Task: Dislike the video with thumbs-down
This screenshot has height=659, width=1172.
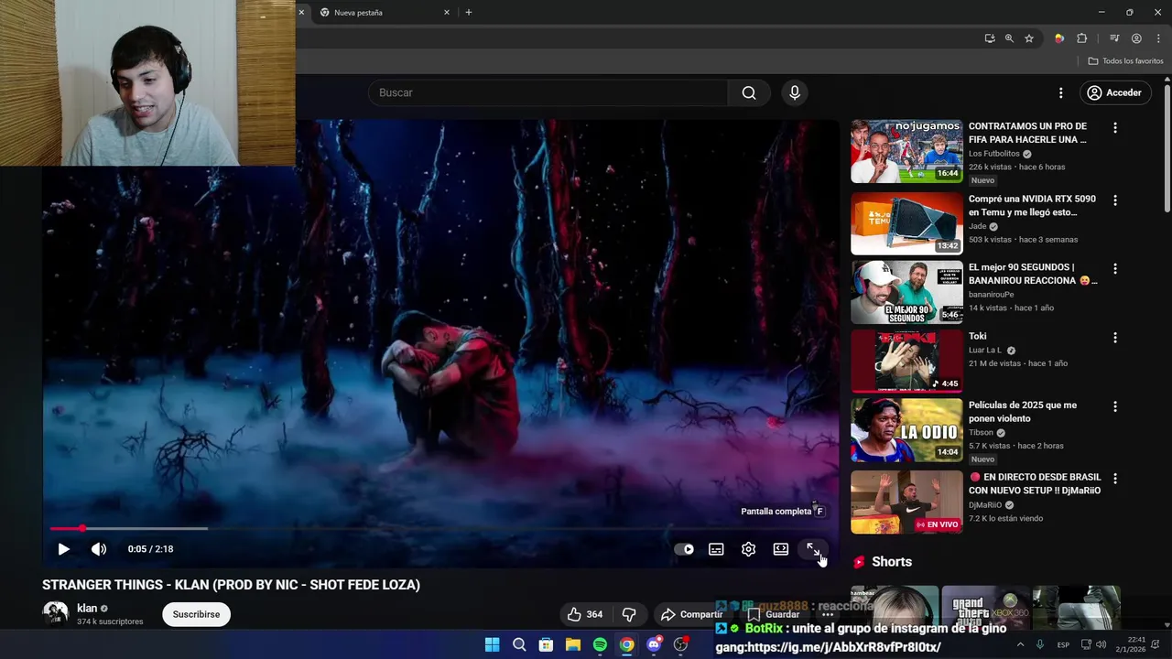Action: [x=629, y=614]
